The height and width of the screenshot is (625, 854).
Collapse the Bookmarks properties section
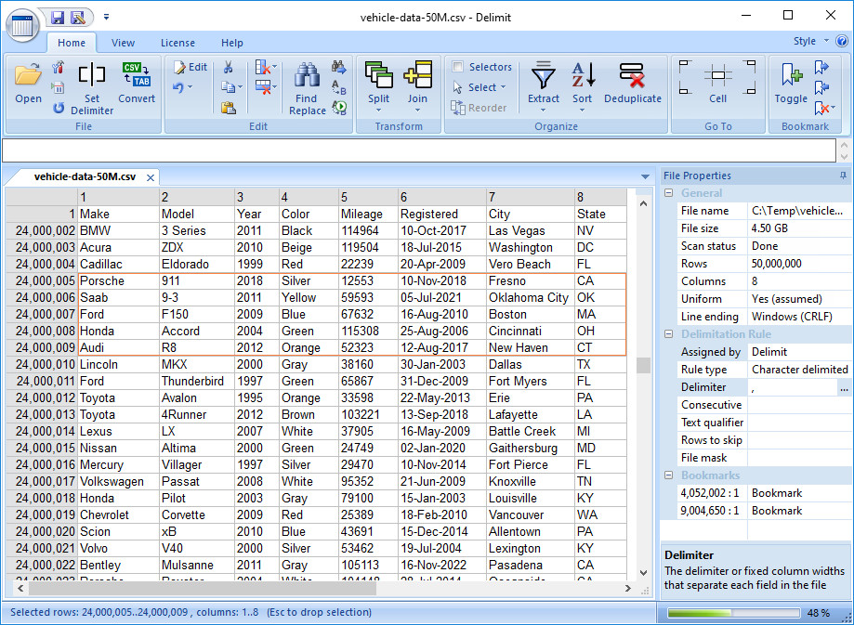coord(668,475)
